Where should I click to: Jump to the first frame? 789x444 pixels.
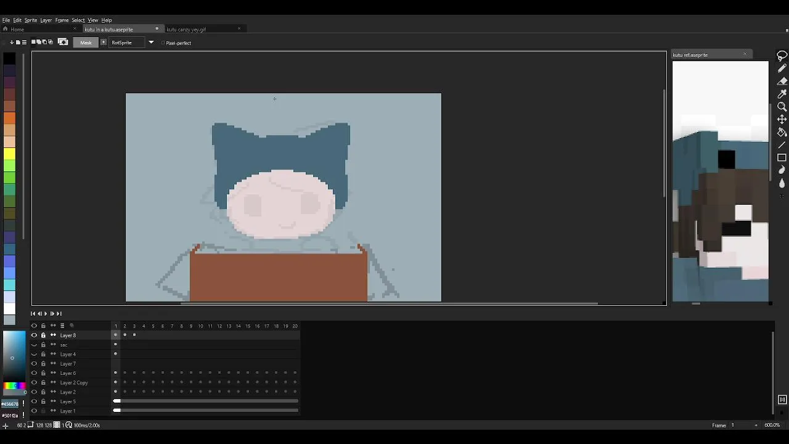(33, 314)
